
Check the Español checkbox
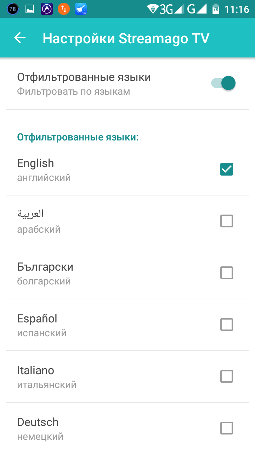pyautogui.click(x=227, y=325)
